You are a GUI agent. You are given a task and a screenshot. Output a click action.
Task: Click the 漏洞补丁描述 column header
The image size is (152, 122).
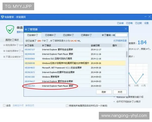pos(12,40)
